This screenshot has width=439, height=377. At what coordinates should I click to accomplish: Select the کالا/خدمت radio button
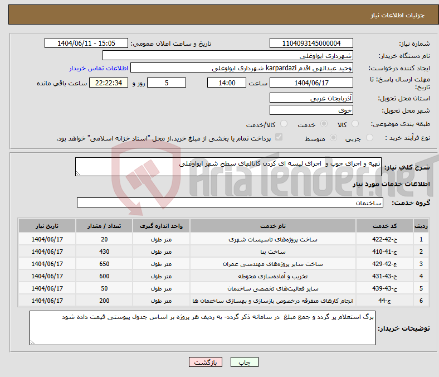284,124
